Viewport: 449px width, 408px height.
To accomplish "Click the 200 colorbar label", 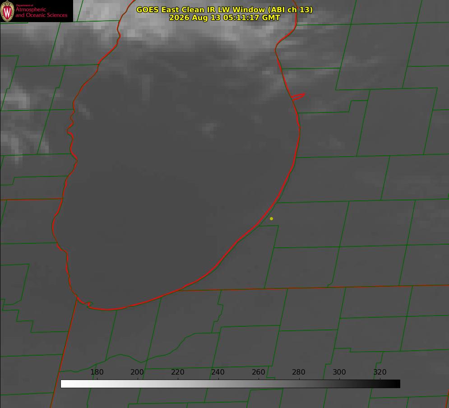I will [137, 372].
